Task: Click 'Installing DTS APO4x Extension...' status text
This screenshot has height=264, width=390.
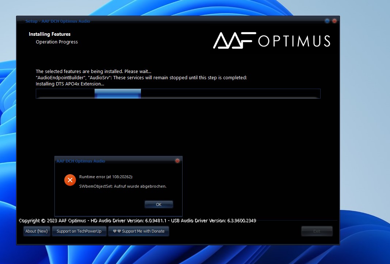Action: coord(70,84)
